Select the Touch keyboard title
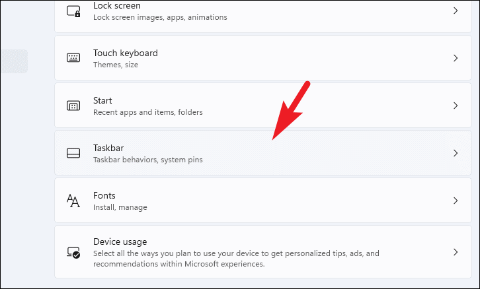Image resolution: width=480 pixels, height=289 pixels. pos(126,53)
